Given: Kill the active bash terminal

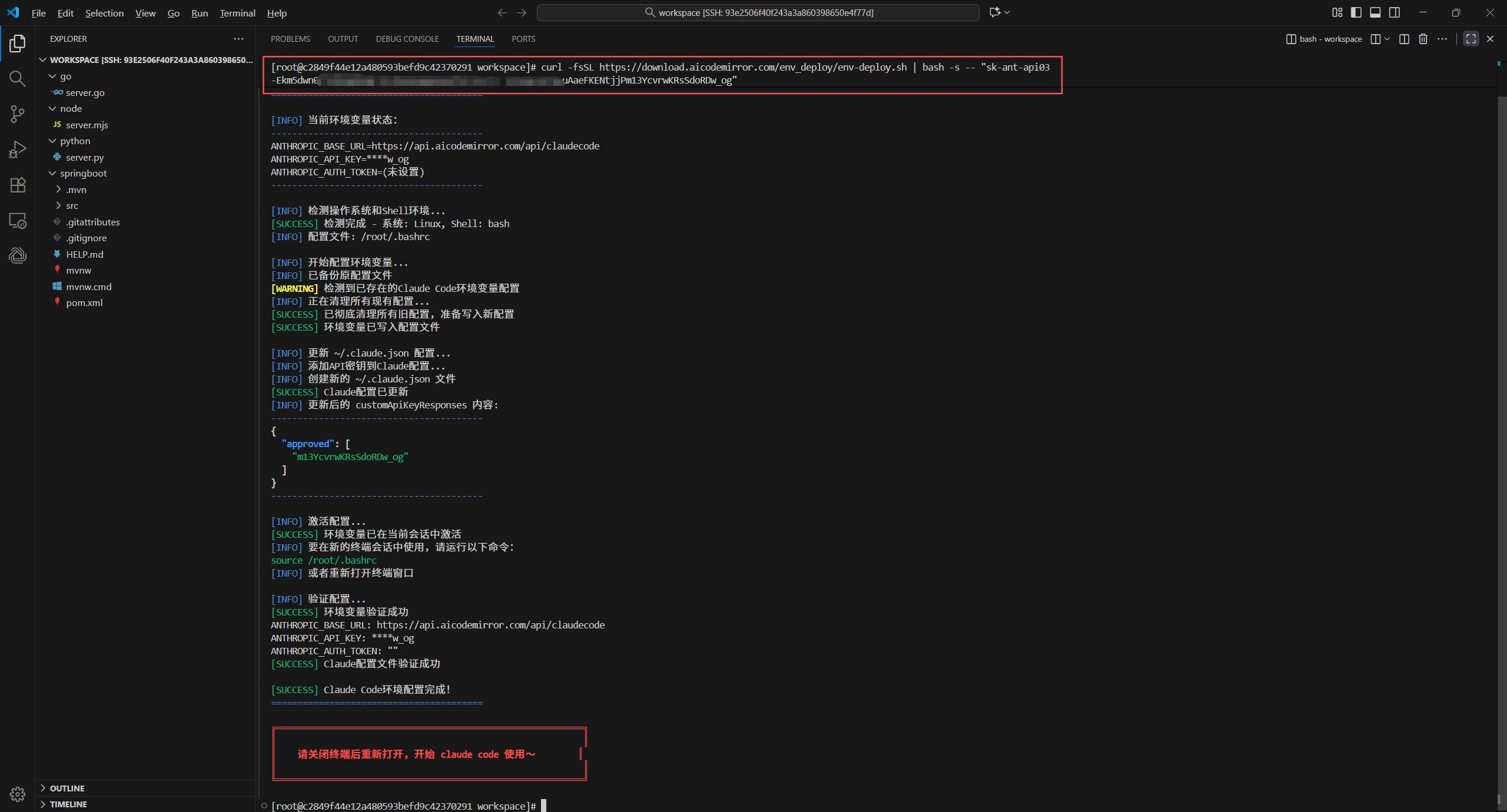Looking at the screenshot, I should coord(1423,39).
